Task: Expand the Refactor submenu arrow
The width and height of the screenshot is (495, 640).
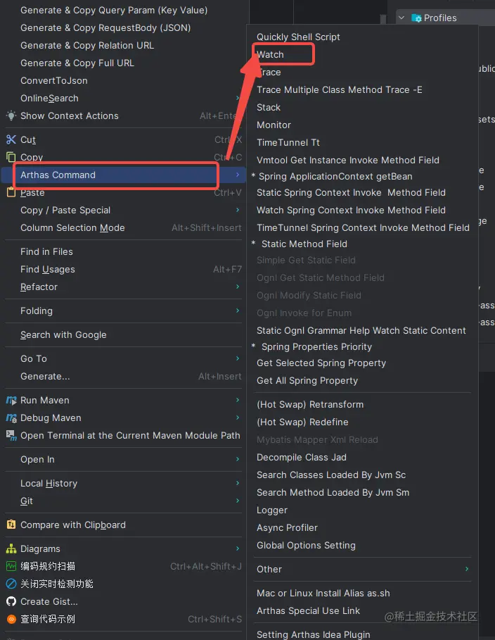Action: point(238,287)
